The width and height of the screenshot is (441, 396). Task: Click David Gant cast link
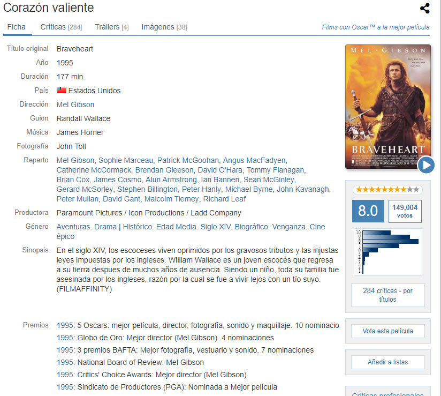pyautogui.click(x=121, y=199)
